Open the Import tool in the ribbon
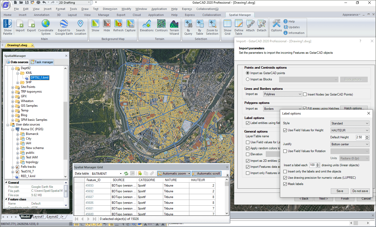376x227 pixels. (x=20, y=26)
